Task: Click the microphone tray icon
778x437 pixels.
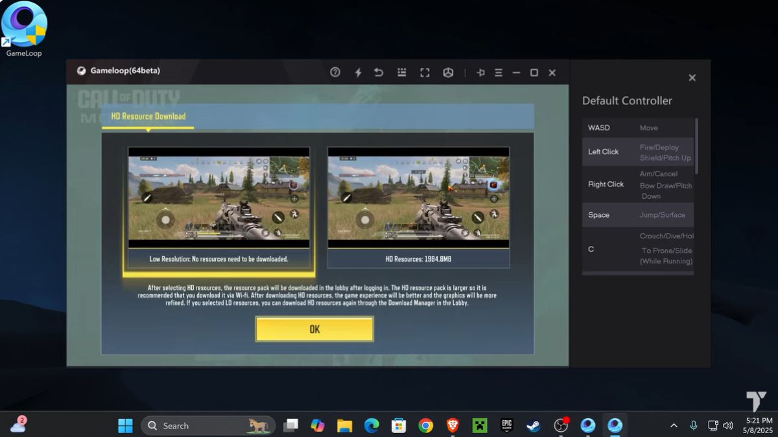Action: (x=693, y=425)
